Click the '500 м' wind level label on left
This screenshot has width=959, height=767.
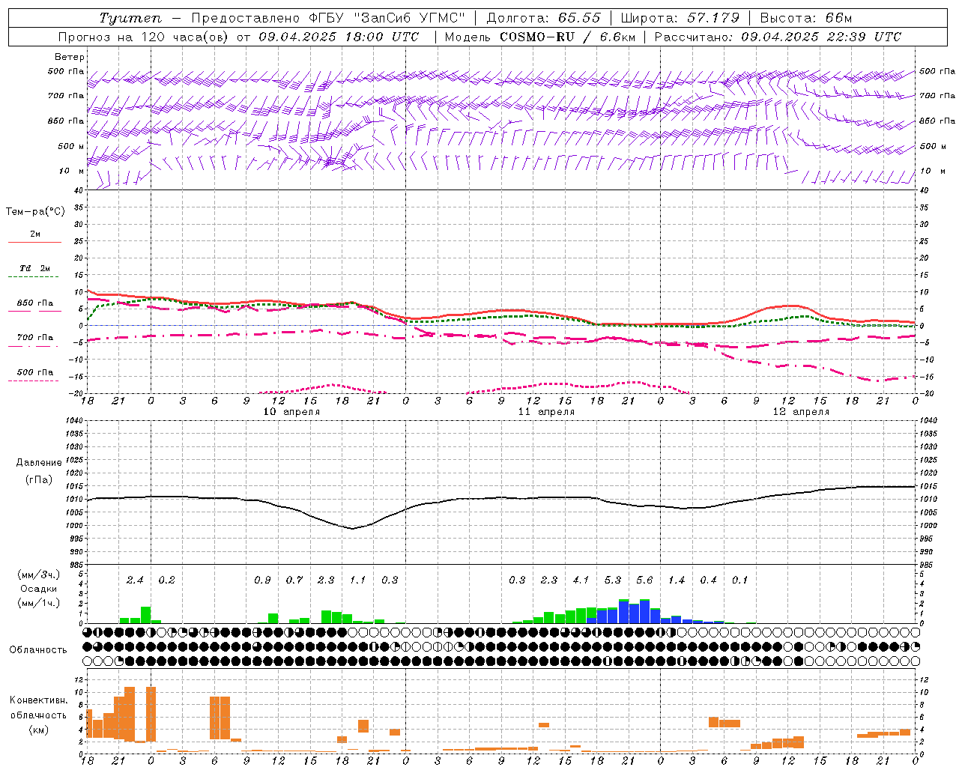pyautogui.click(x=71, y=146)
